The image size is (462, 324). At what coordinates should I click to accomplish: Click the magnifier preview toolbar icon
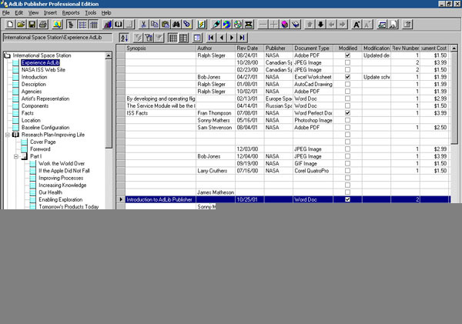click(57, 25)
